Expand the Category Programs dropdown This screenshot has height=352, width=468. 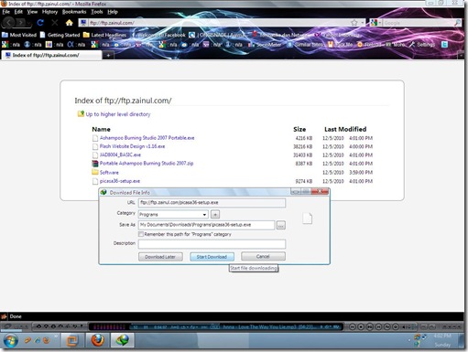(x=204, y=215)
